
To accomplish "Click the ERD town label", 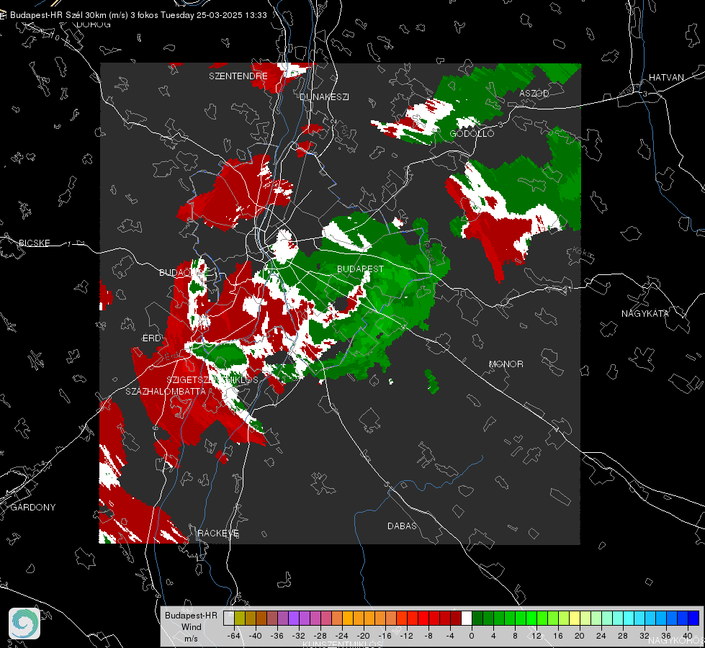I will point(151,338).
